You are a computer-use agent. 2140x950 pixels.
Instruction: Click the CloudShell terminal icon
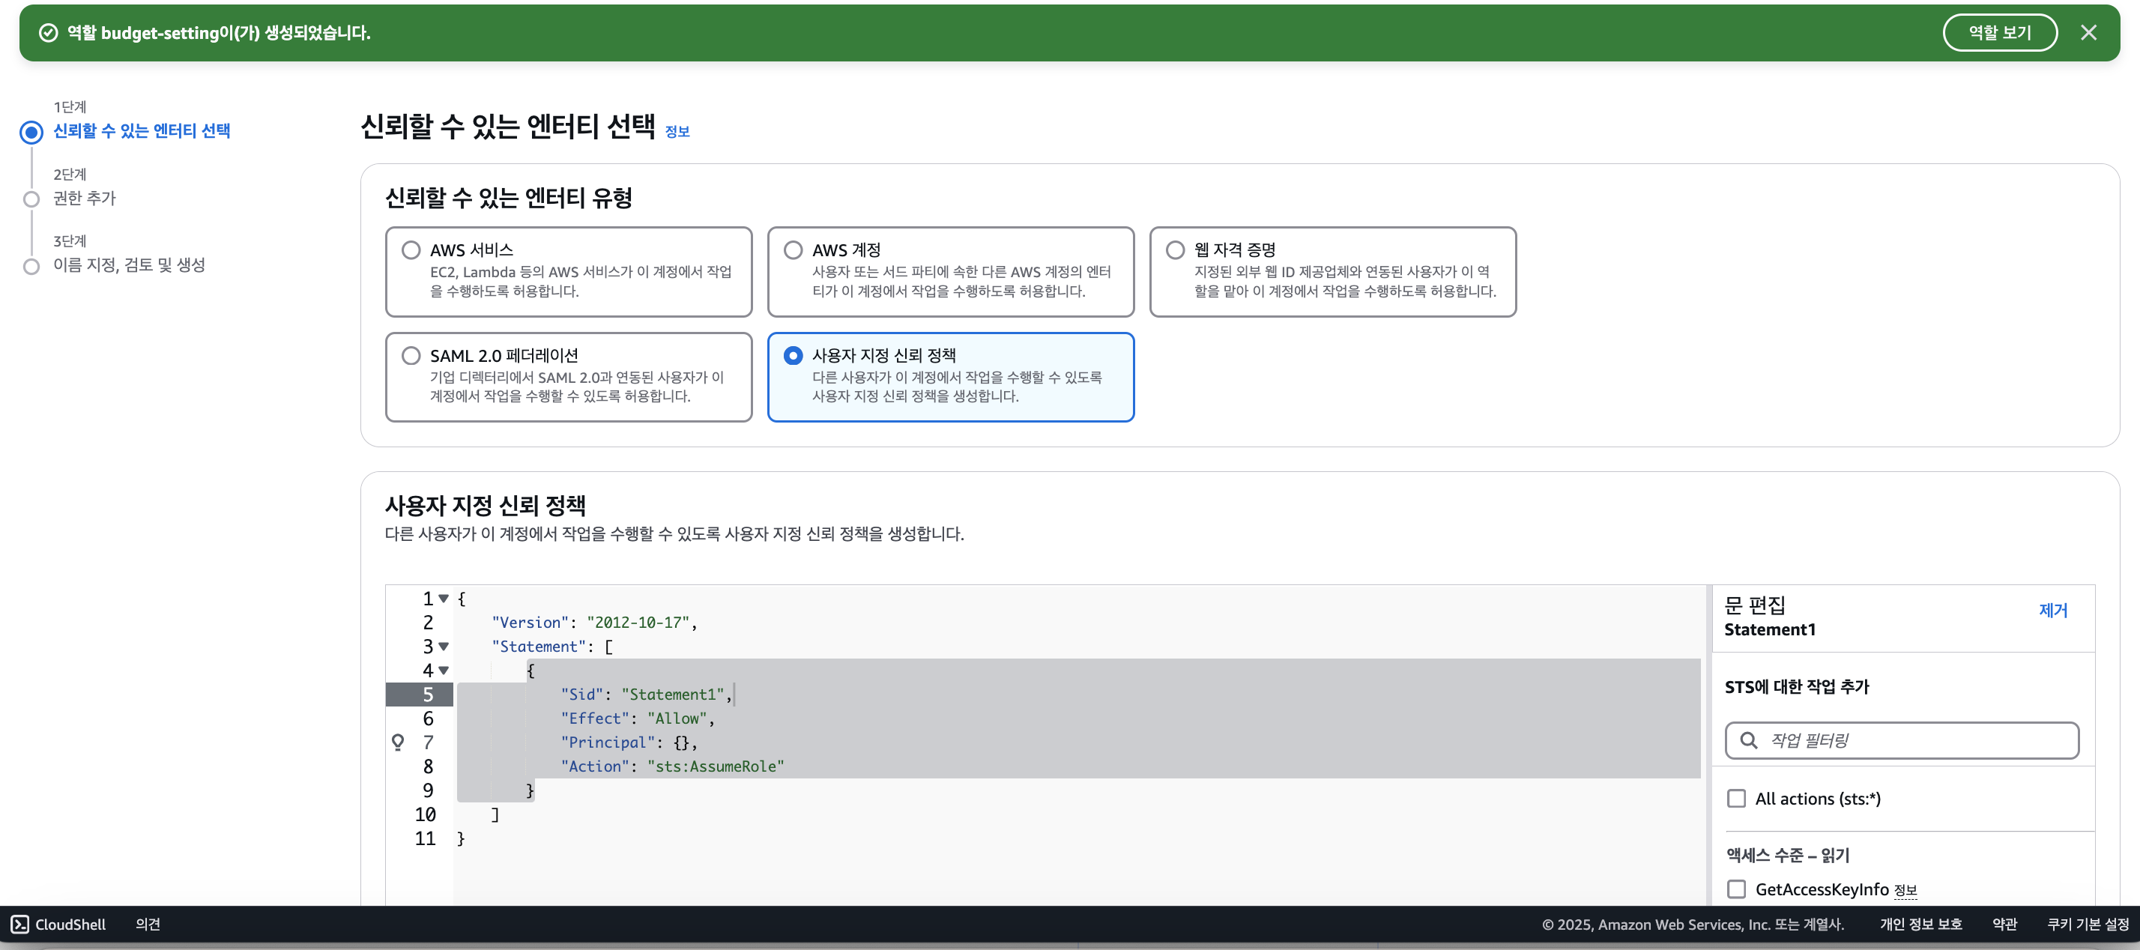(x=20, y=925)
